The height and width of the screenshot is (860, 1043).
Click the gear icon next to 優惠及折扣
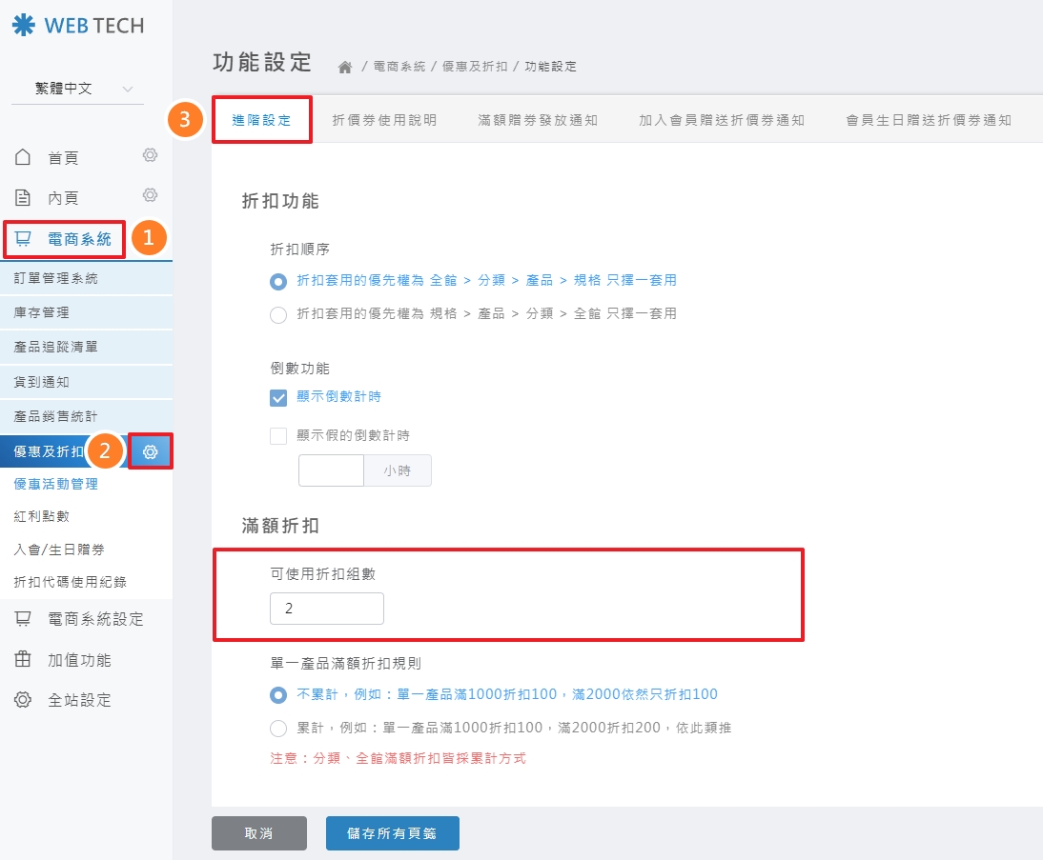tap(151, 451)
